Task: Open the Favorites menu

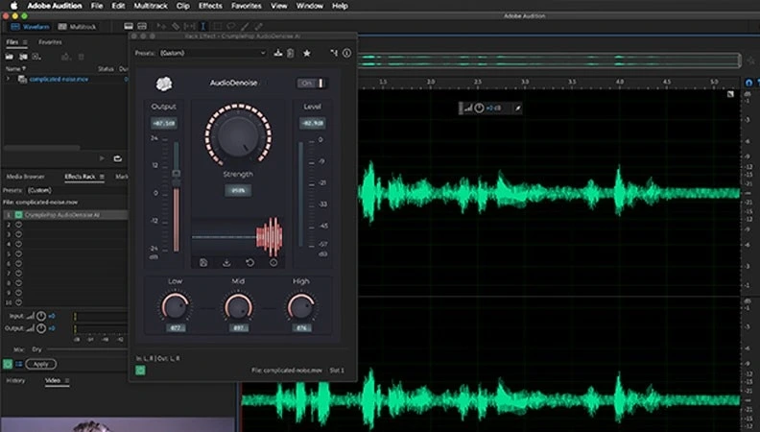Action: click(x=247, y=6)
